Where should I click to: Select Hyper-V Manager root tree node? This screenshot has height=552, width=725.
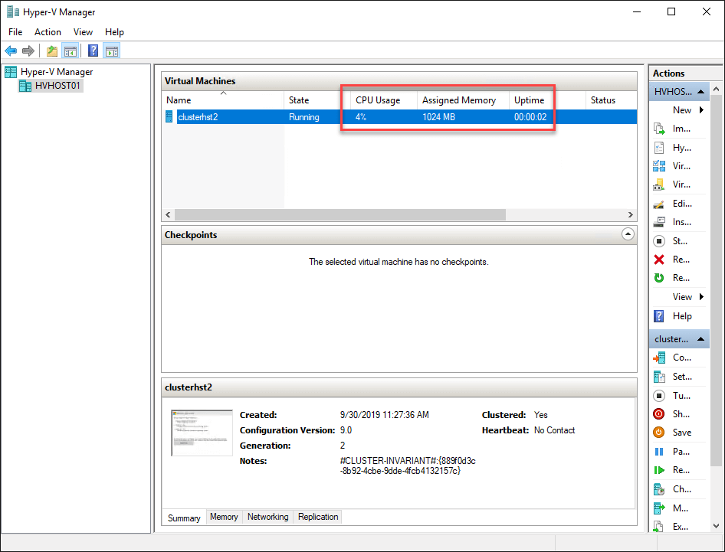57,72
